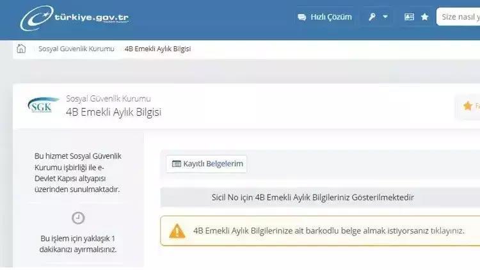Expand the key icon dropdown arrow
The height and width of the screenshot is (270, 480).
(385, 17)
